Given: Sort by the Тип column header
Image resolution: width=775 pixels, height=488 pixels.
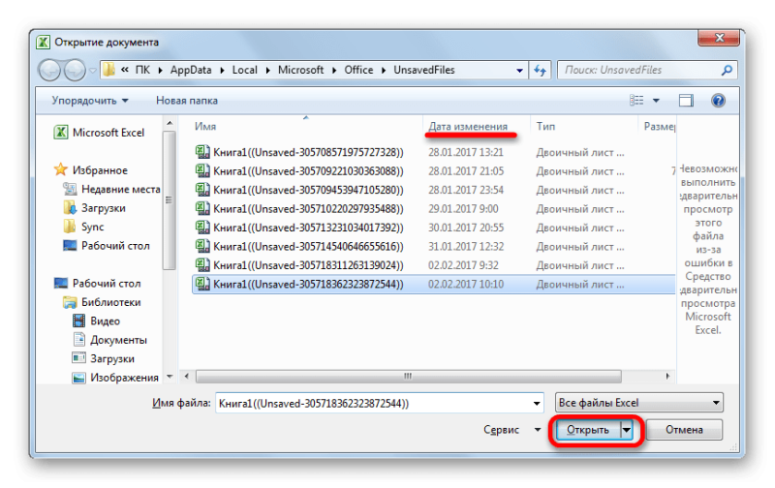Looking at the screenshot, I should [545, 127].
